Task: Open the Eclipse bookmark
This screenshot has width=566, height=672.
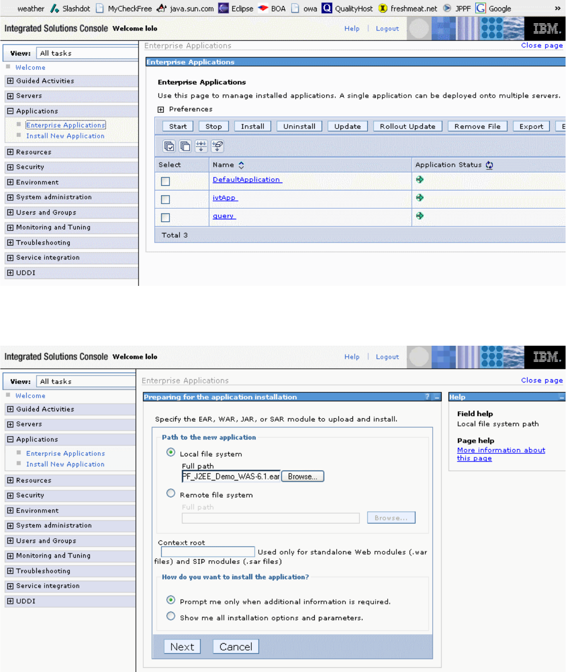Action: (x=236, y=8)
